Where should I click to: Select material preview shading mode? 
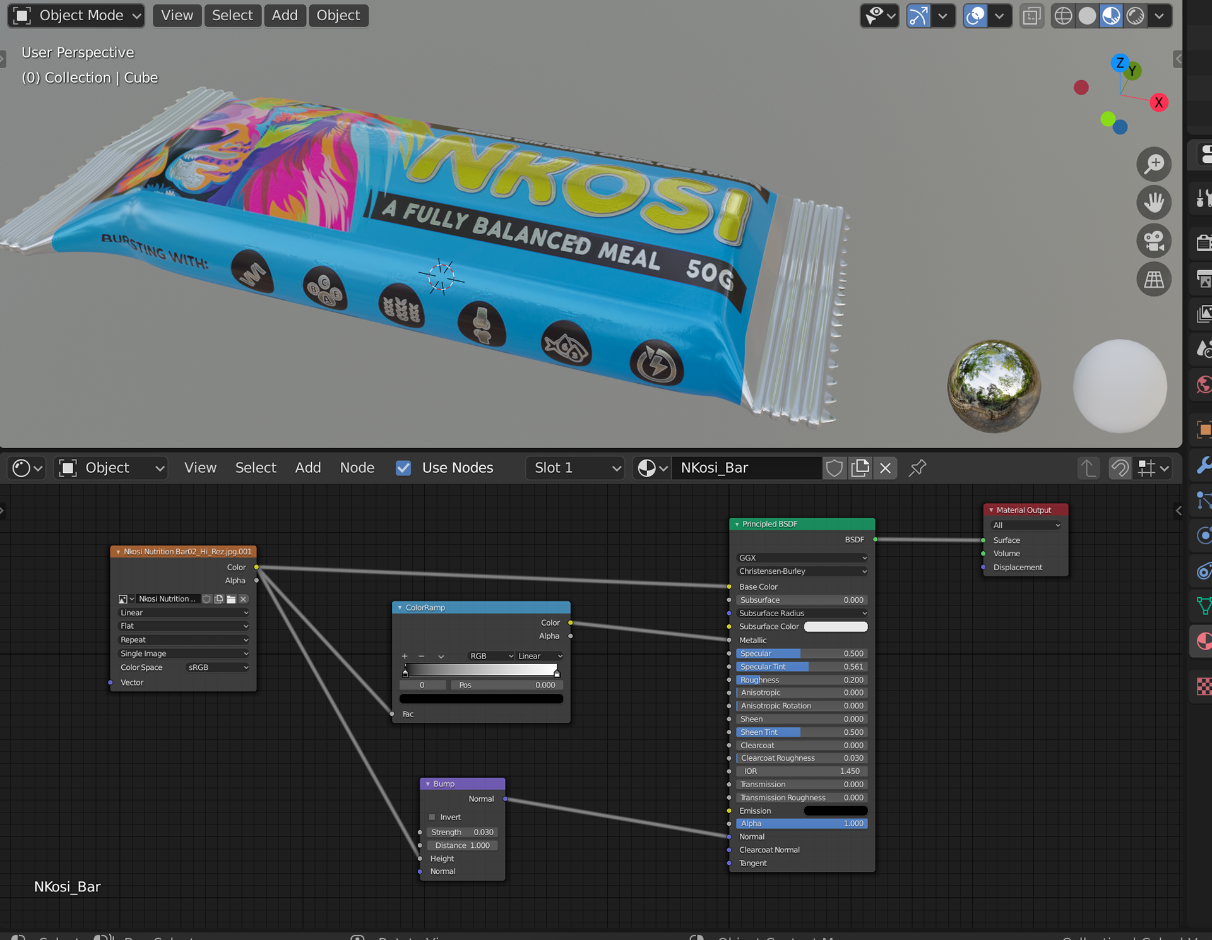tap(1111, 16)
